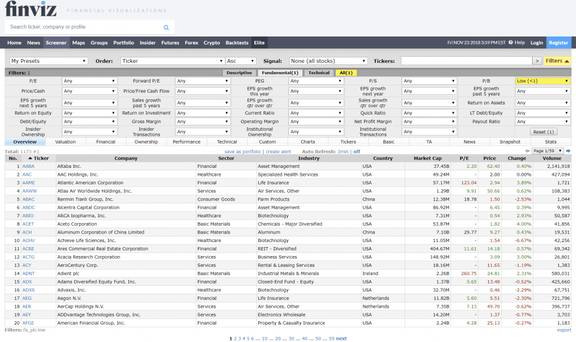Go to previous results page arrow

click(528, 151)
